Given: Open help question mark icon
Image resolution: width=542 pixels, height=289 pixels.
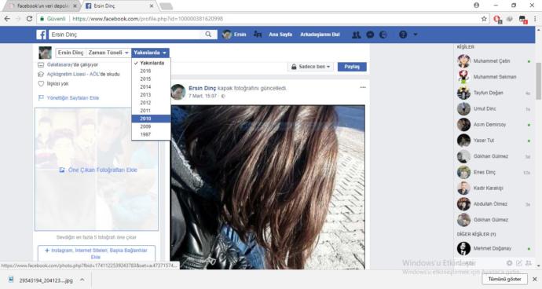Looking at the screenshot, I should click(403, 35).
